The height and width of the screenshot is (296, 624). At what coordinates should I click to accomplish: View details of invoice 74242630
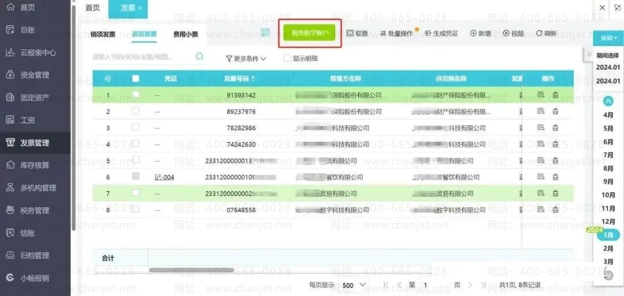[x=540, y=144]
